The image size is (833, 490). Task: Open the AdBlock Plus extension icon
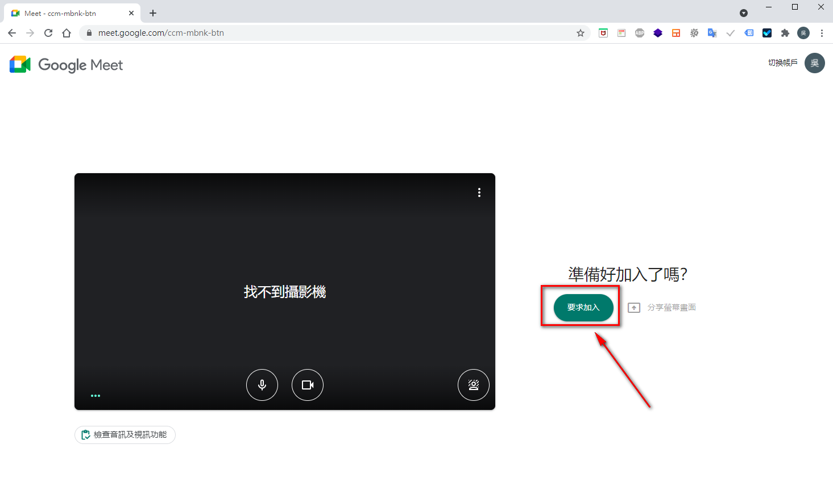coord(640,33)
